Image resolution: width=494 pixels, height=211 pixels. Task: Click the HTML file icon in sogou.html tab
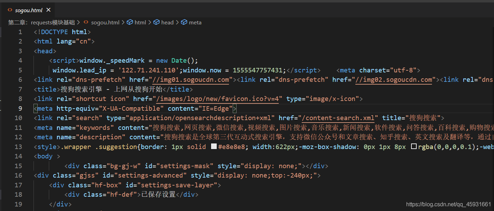click(10, 10)
